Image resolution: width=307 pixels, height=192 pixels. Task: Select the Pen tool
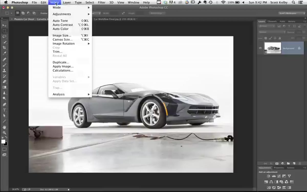click(x=4, y=104)
